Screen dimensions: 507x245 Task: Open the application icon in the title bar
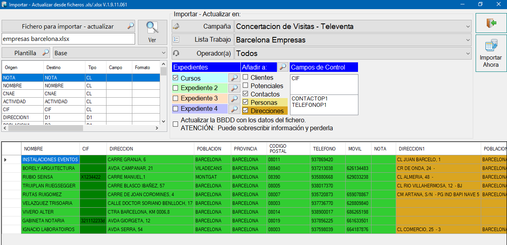click(x=4, y=4)
